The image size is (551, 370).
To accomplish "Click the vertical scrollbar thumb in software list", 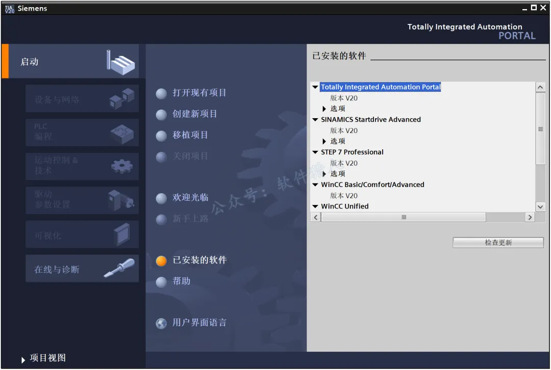I will [540, 129].
